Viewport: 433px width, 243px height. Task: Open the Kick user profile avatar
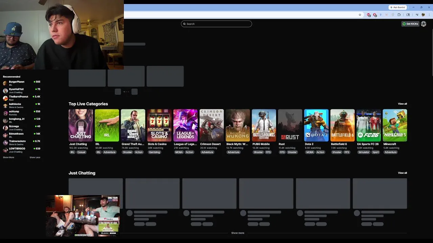[424, 24]
